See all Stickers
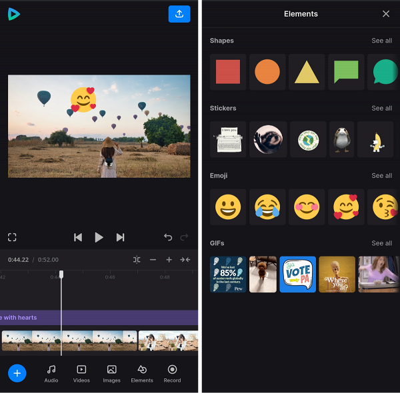The width and height of the screenshot is (400, 393). 381,108
